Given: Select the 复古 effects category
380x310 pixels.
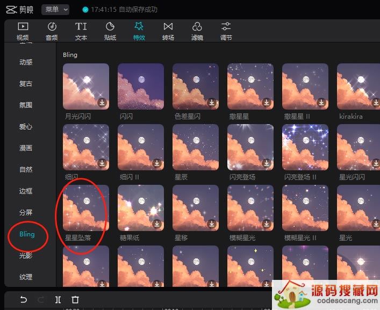Looking at the screenshot, I should click(x=26, y=84).
